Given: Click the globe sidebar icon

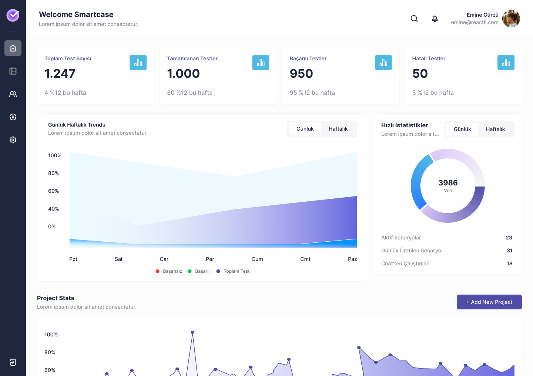Looking at the screenshot, I should pyautogui.click(x=13, y=117).
